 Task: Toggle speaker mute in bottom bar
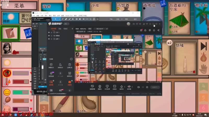pos(129,87)
